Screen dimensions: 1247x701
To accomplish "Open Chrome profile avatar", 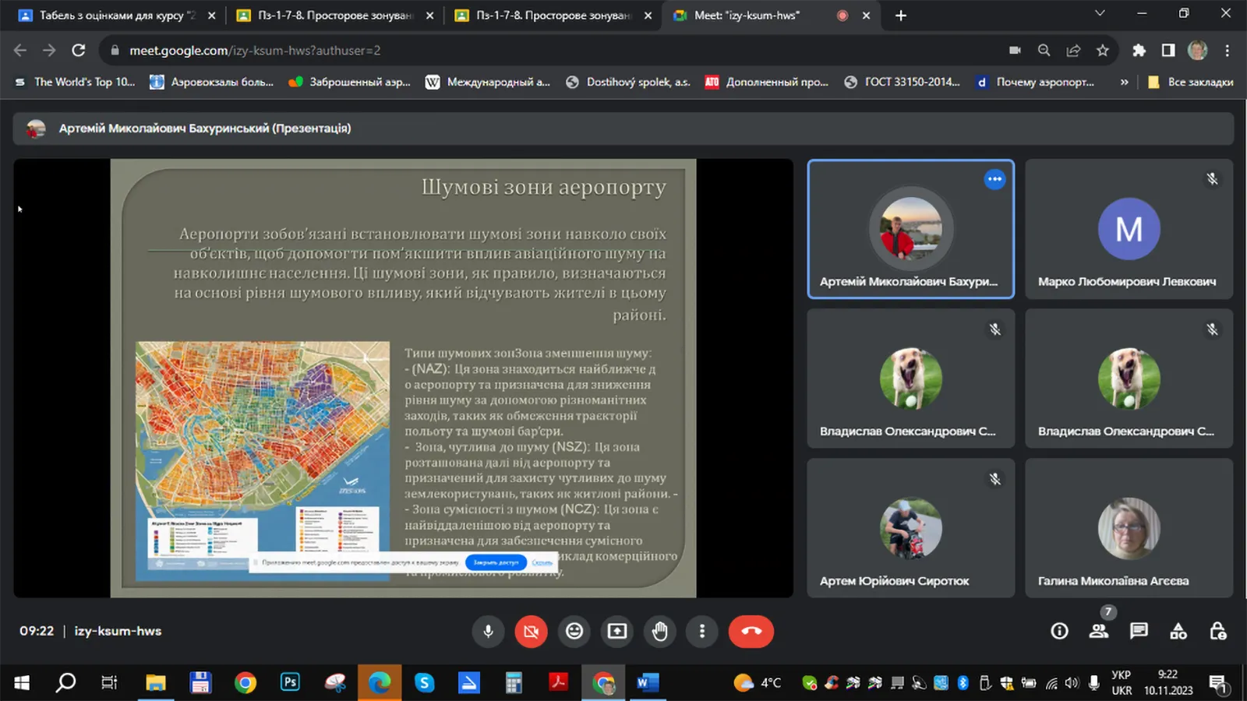I will click(x=1197, y=50).
